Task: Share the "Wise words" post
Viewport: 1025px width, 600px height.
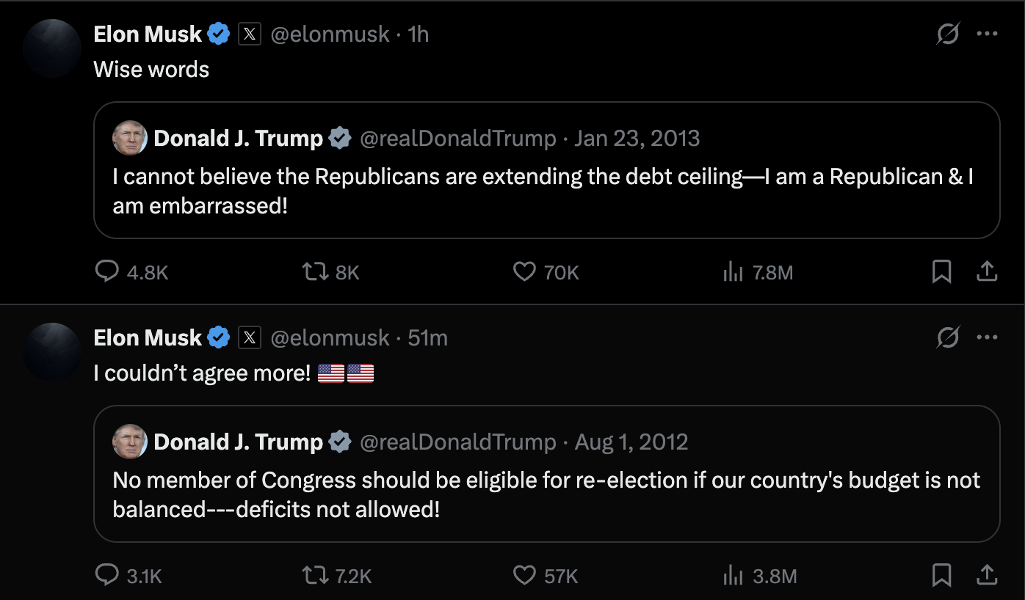Action: point(987,272)
